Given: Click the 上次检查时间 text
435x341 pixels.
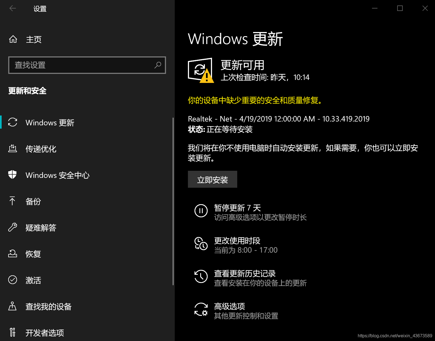Looking at the screenshot, I should pyautogui.click(x=265, y=77).
